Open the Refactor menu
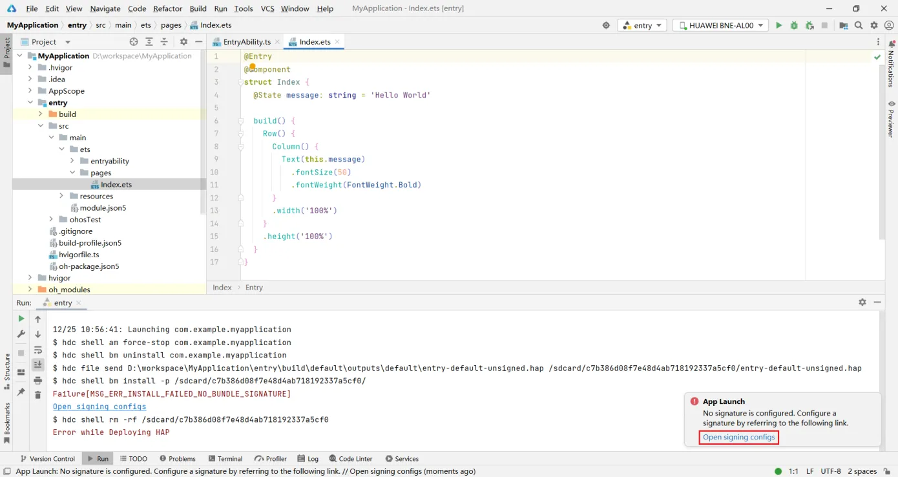The height and width of the screenshot is (477, 898). [x=167, y=8]
